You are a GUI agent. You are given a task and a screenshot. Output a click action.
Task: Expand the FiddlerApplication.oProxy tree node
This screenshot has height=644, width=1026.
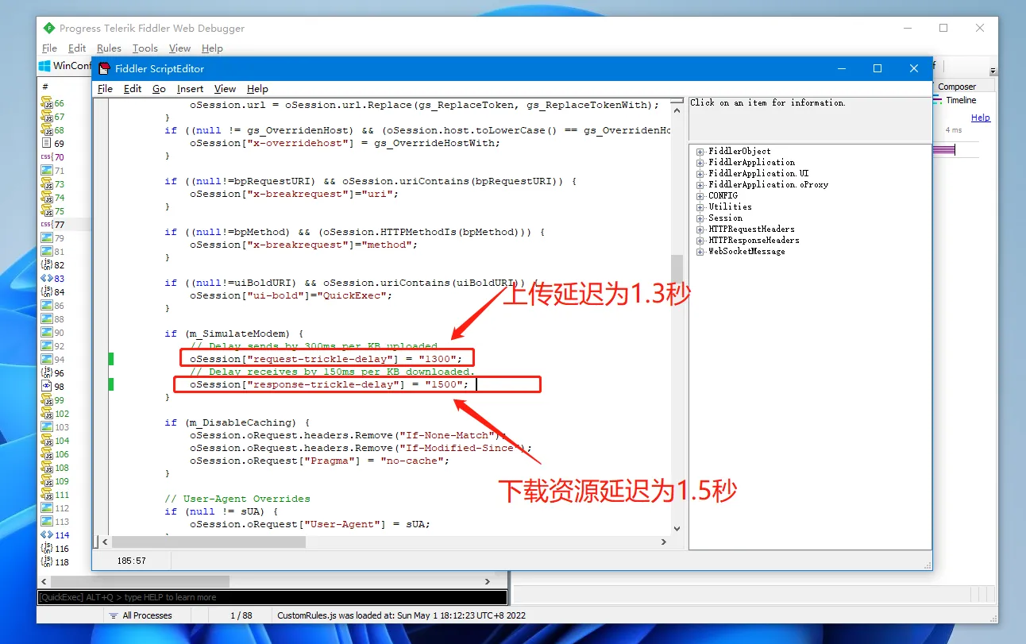pos(700,184)
